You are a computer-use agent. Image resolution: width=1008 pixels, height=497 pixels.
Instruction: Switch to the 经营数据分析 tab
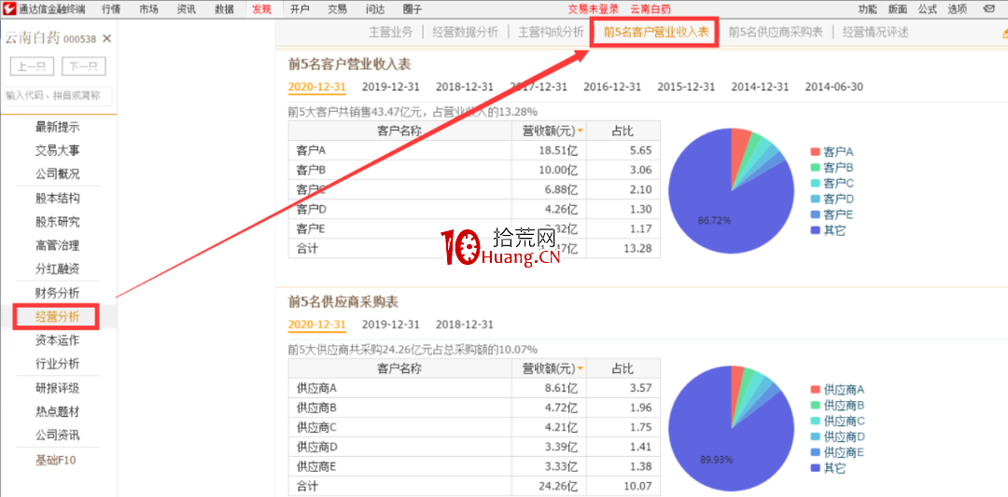tap(466, 33)
